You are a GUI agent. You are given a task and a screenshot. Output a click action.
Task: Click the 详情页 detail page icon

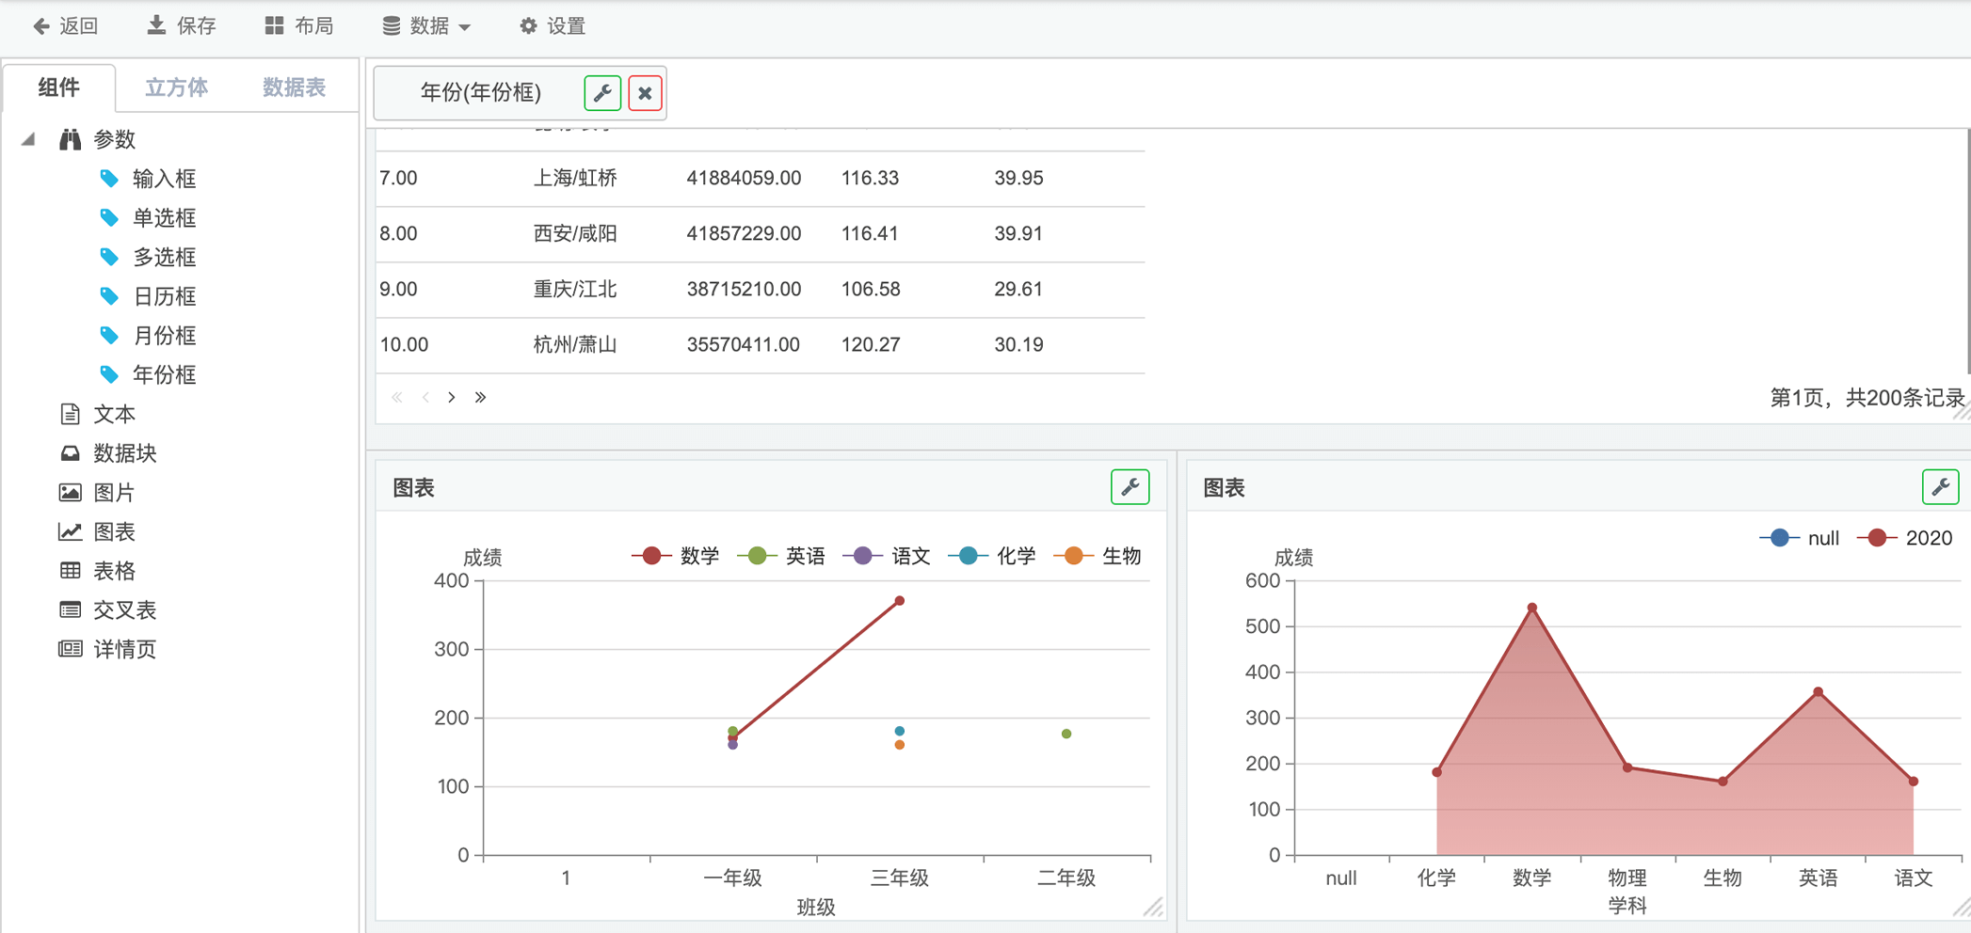[x=70, y=649]
